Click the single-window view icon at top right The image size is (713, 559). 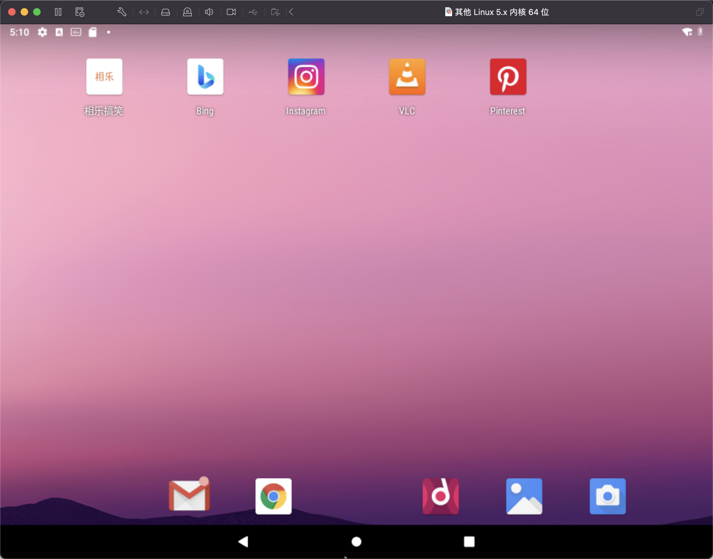click(x=700, y=12)
